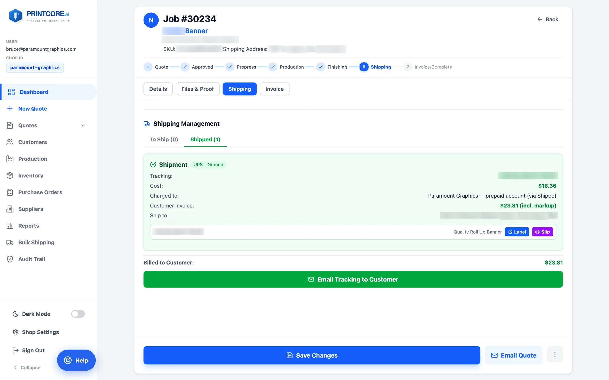Click the paramount-graphics shop ID badge
Image resolution: width=609 pixels, height=380 pixels.
pos(35,68)
